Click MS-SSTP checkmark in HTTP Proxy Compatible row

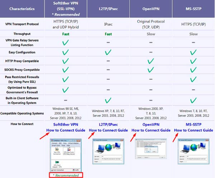[193, 61]
